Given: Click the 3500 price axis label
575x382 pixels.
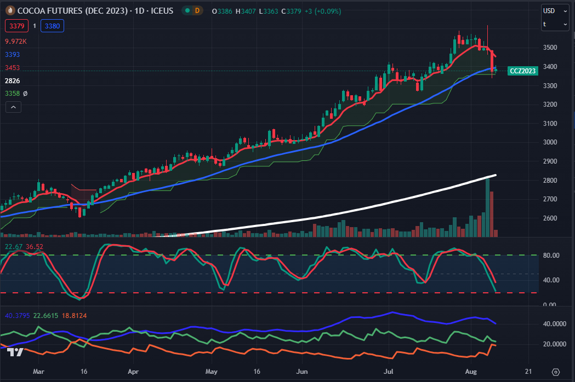Looking at the screenshot, I should point(550,48).
